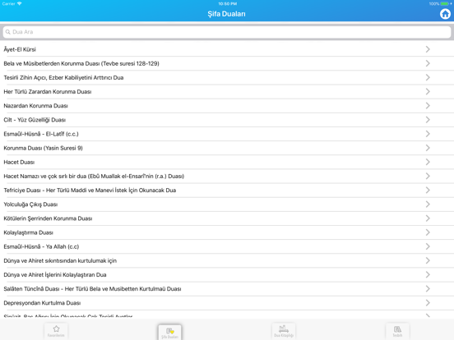Viewport: 454px width, 340px height.
Task: Open Dünya ve Ahiret İşlerini Kolaylaştıran Dua
Action: click(x=227, y=275)
